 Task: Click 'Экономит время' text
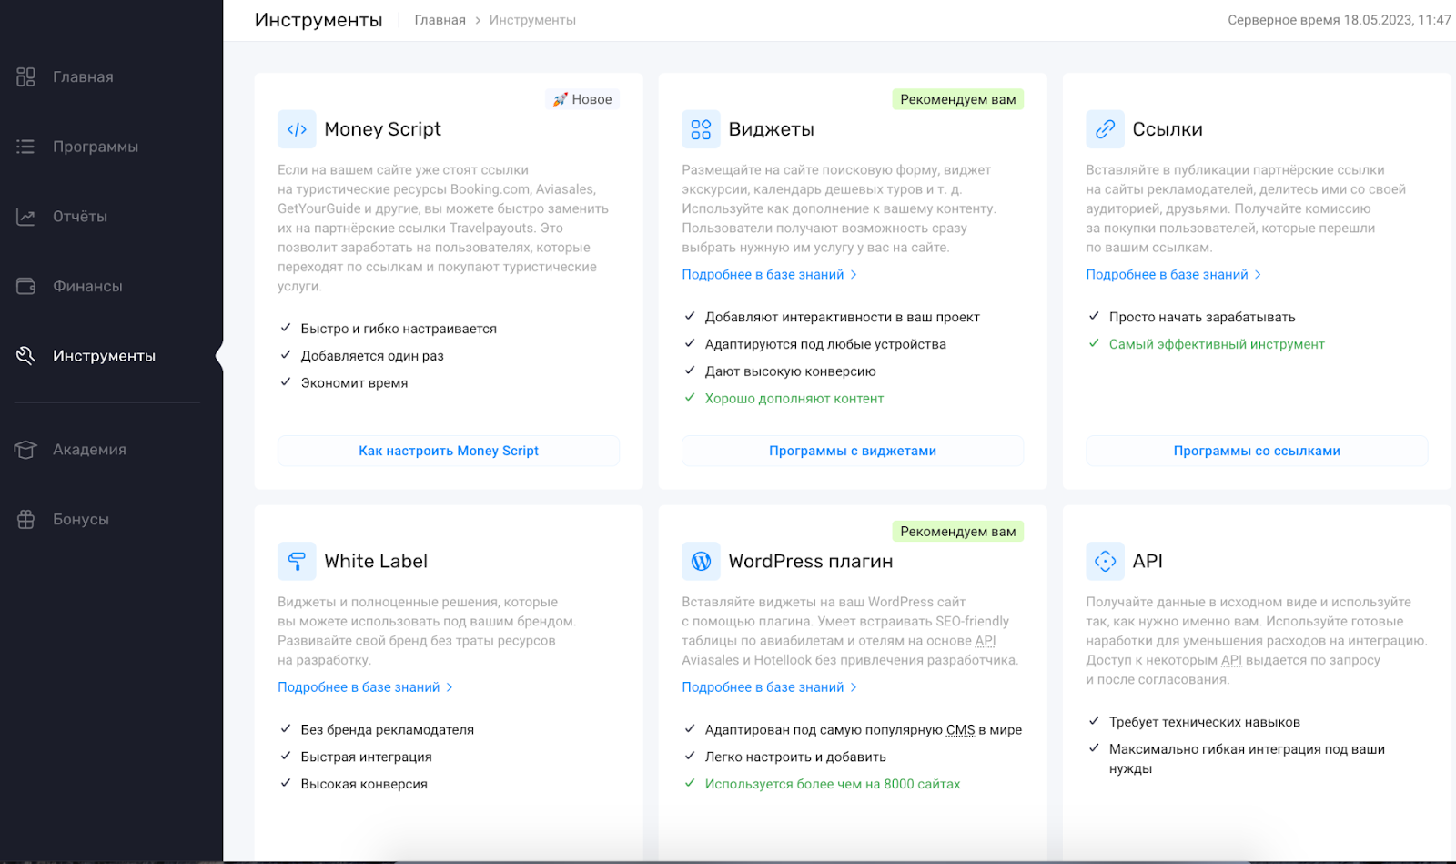[x=354, y=383]
